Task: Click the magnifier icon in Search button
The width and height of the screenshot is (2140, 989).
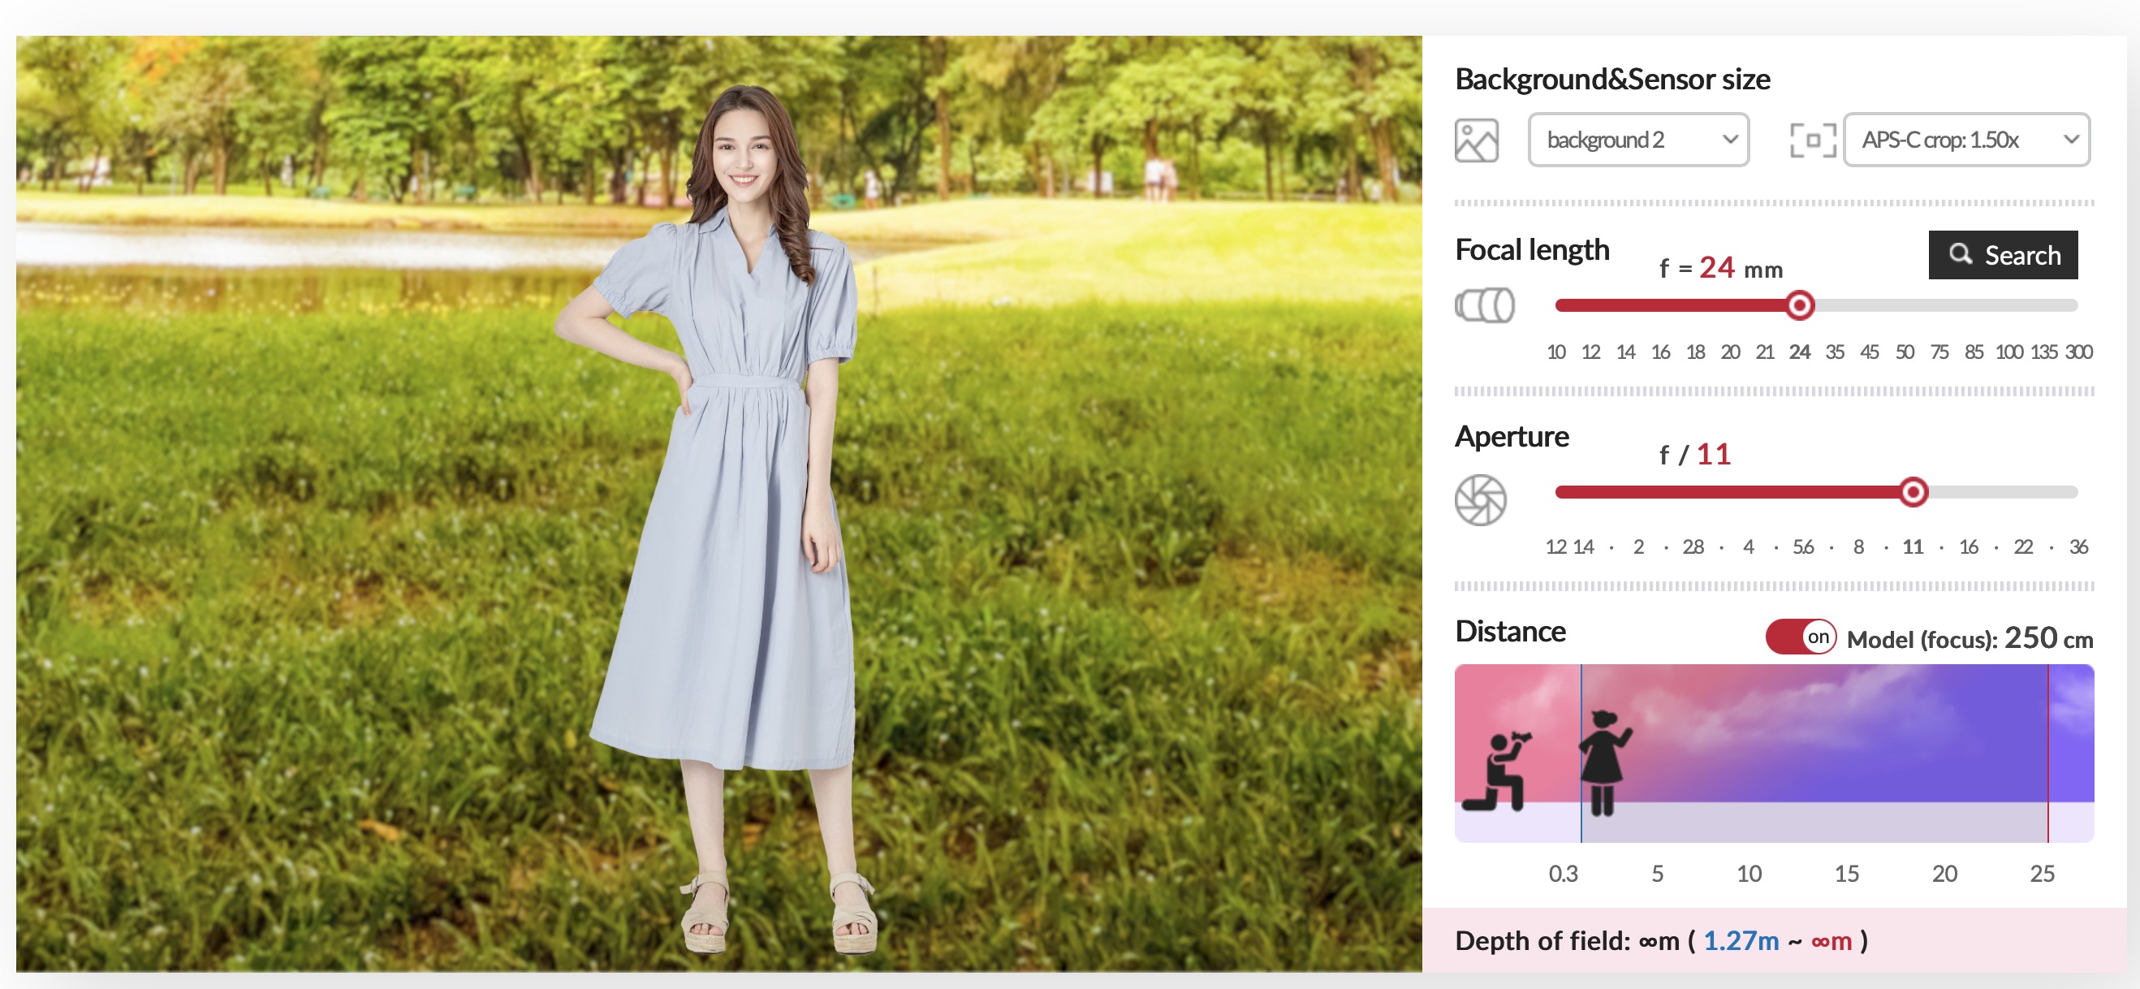Action: coord(1961,253)
